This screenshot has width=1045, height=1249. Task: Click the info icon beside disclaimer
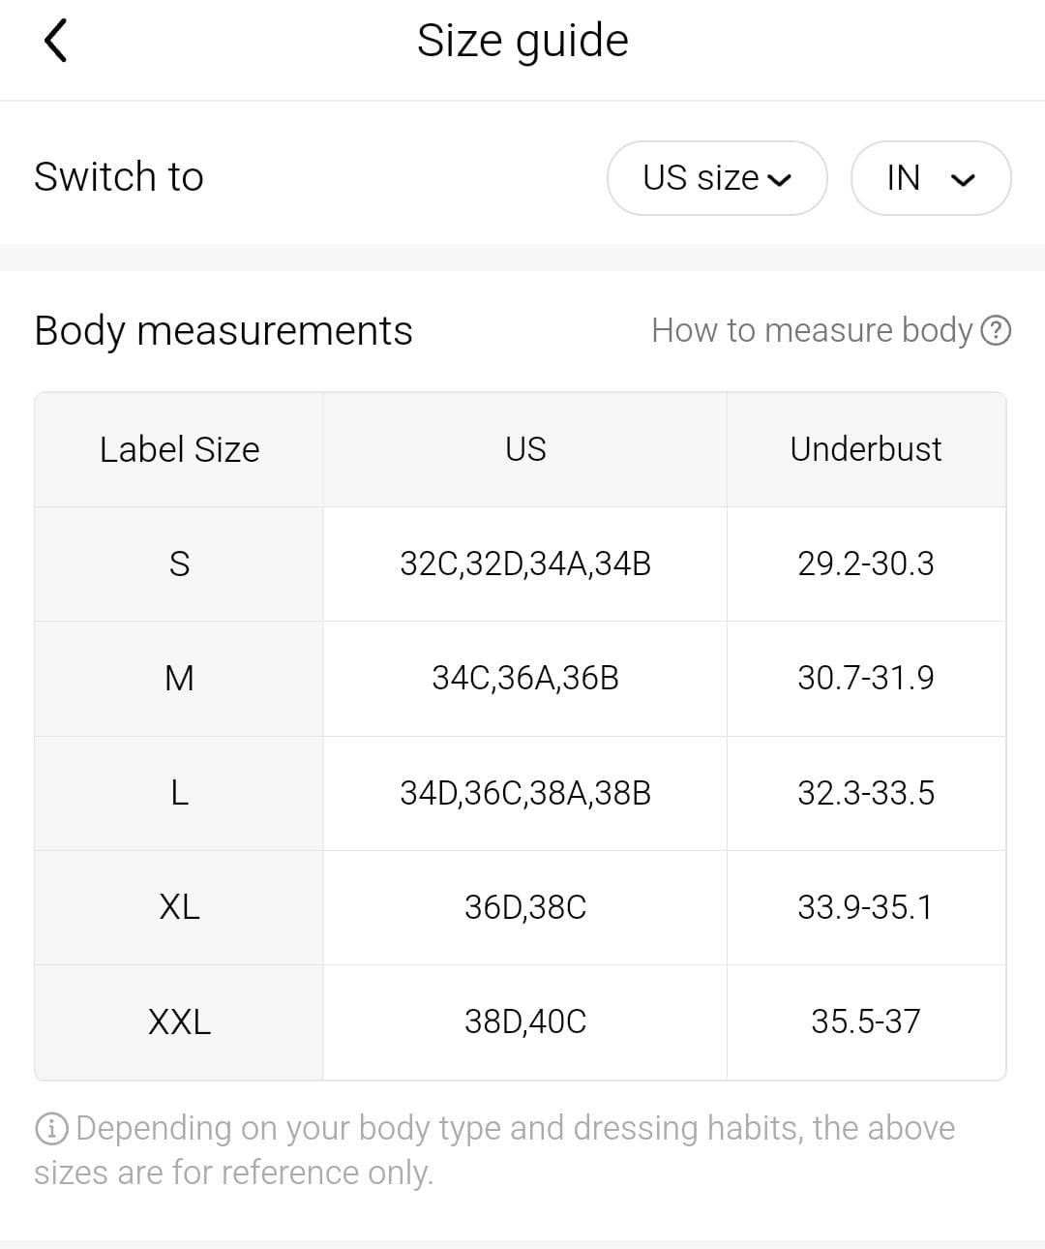tap(51, 1129)
